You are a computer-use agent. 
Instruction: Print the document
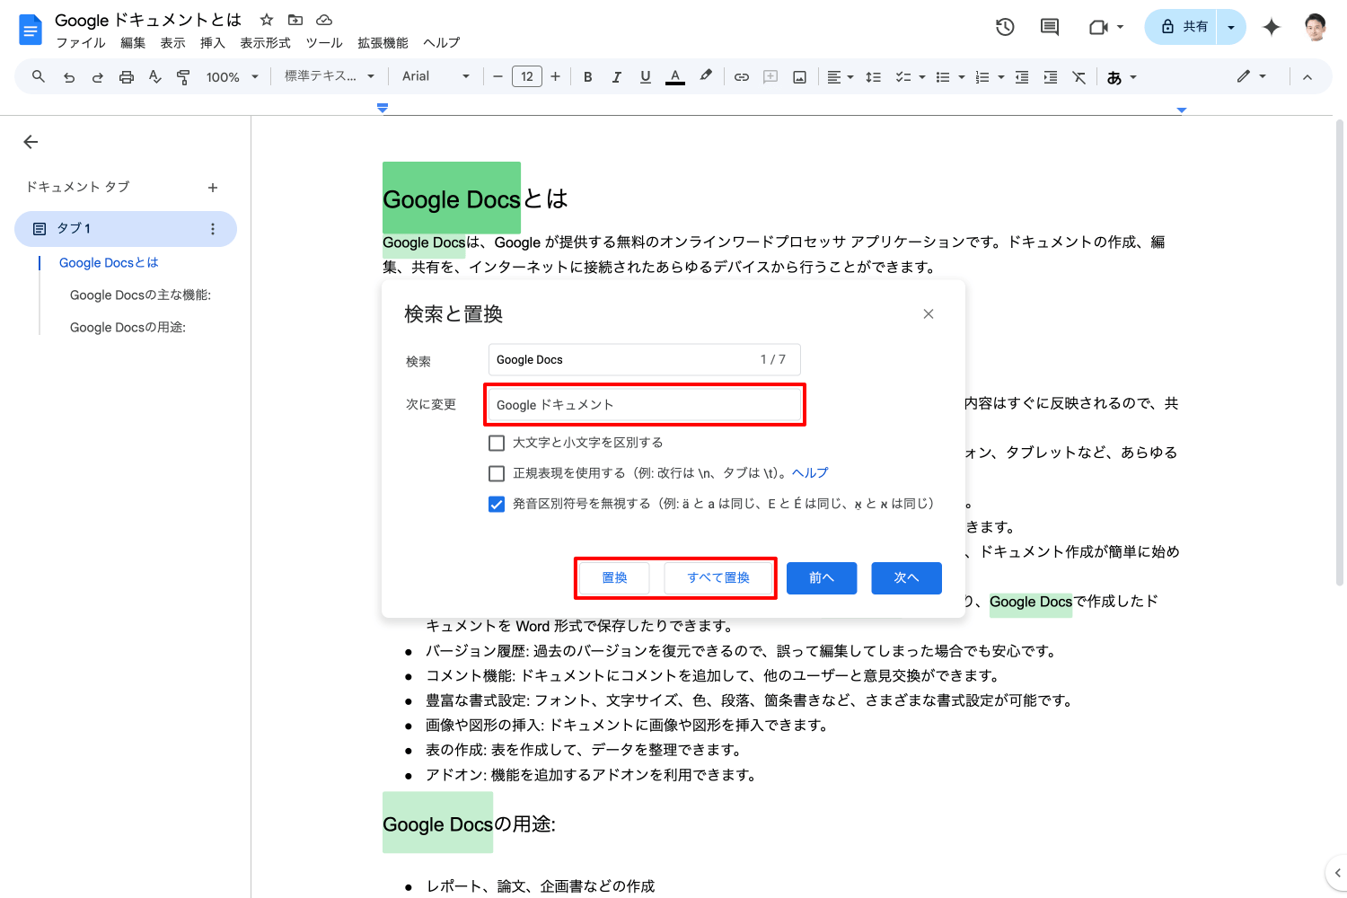click(x=127, y=77)
